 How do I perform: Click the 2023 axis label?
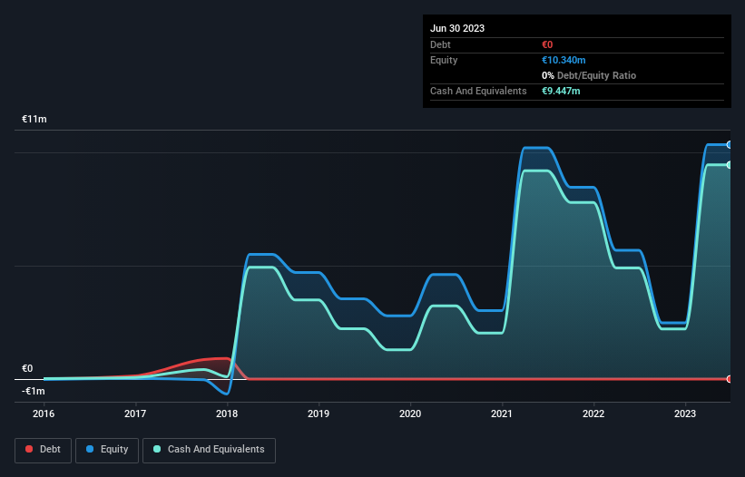[x=685, y=414]
